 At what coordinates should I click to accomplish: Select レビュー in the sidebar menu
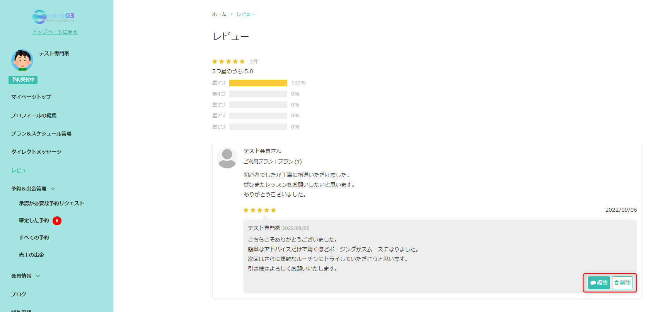[x=21, y=170]
